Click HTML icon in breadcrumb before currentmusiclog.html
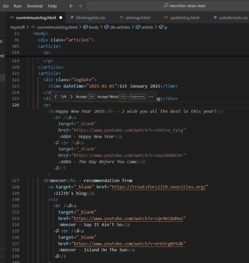 (x=33, y=27)
